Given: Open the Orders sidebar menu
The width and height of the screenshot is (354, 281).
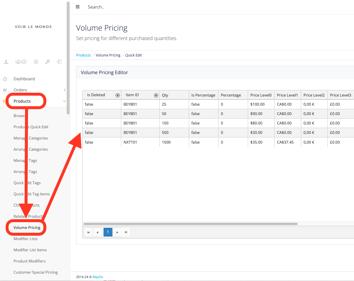Looking at the screenshot, I should (20, 90).
